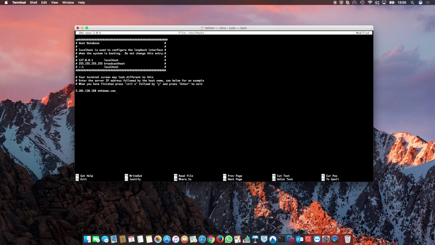Open Pages from the dock

point(237,239)
